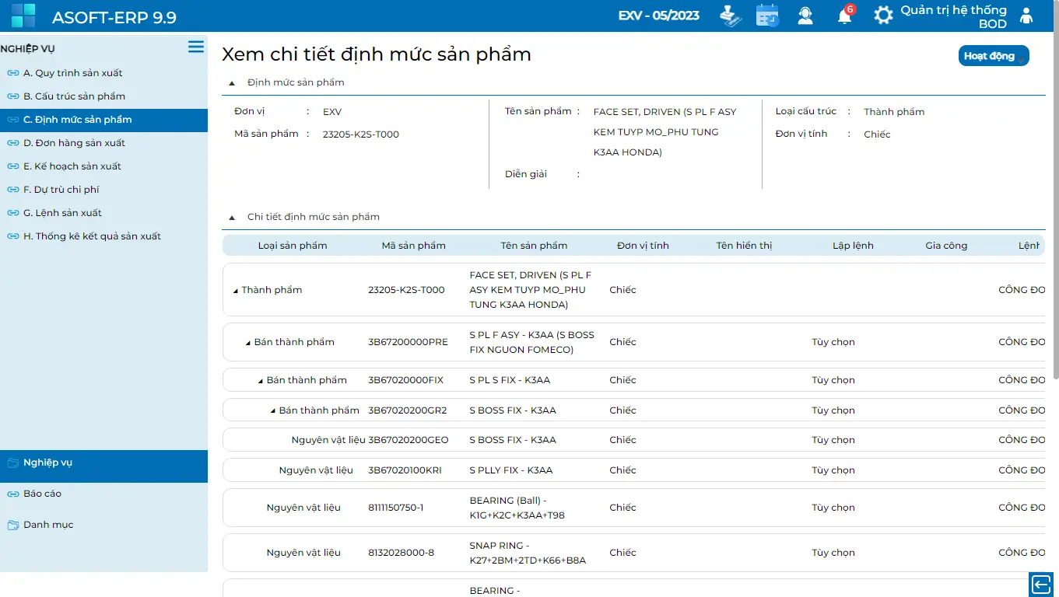
Task: Open notifications bell with 6 badge
Action: click(x=844, y=16)
